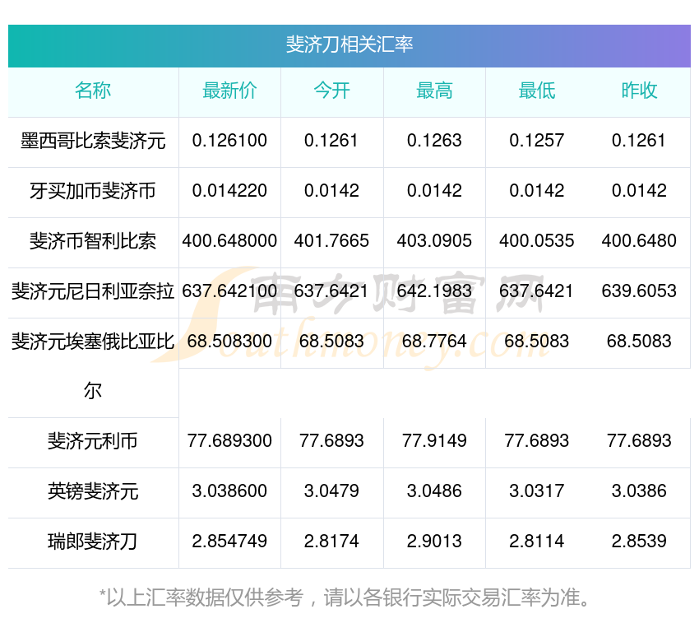Select the 最新价 column header
The image size is (699, 623).
(229, 91)
